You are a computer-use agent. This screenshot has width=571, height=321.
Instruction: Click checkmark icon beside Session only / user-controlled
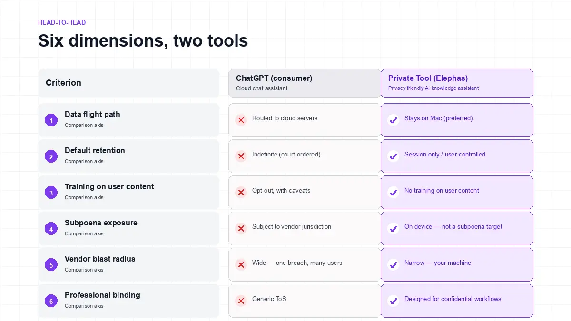(x=394, y=156)
